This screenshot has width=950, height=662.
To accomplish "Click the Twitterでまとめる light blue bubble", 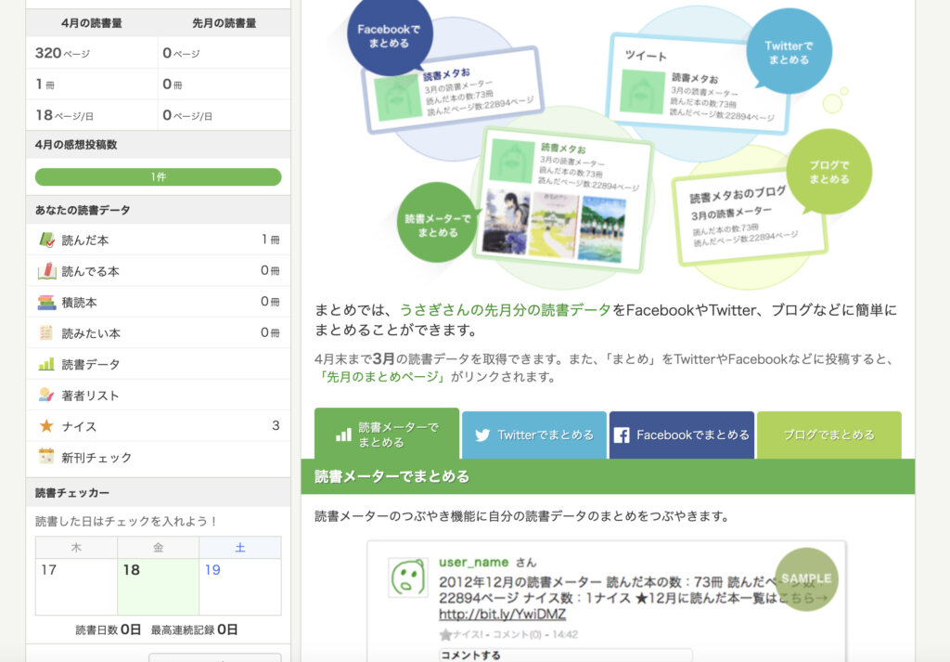I will pos(789,51).
